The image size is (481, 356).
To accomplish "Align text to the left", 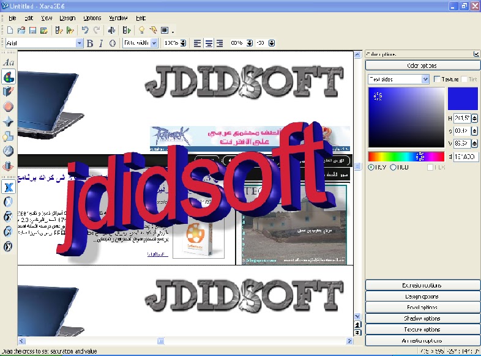I will [x=198, y=43].
